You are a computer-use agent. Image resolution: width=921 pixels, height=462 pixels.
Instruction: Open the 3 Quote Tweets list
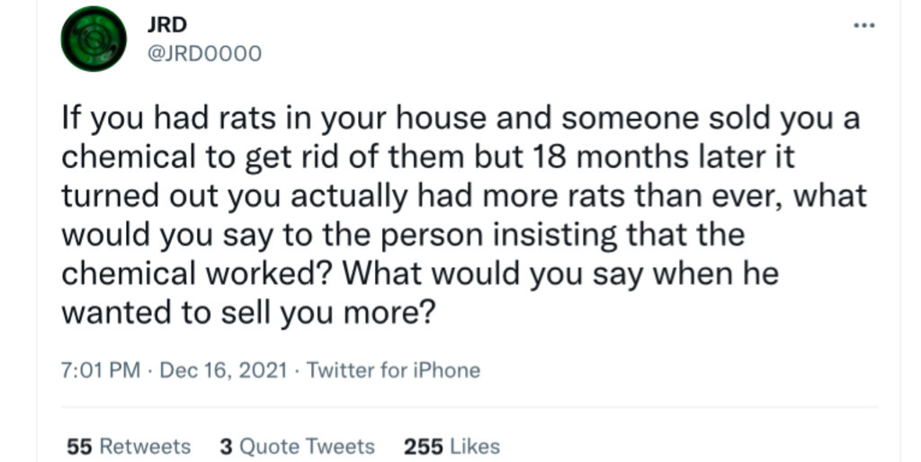coord(297,447)
